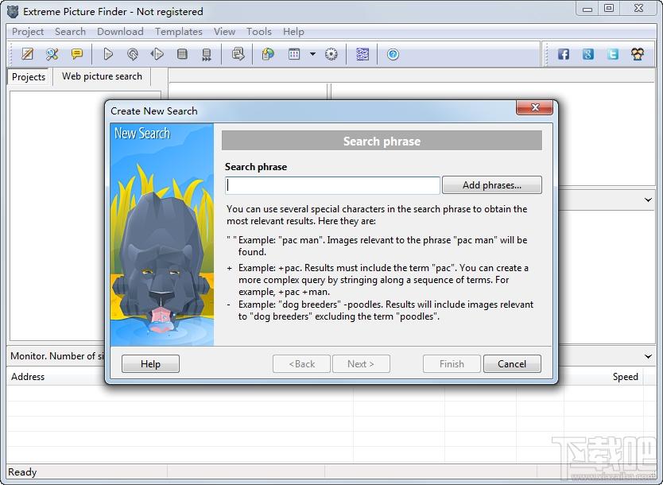Click the calendar scheduler toolbar icon
This screenshot has height=485, width=663.
(294, 54)
